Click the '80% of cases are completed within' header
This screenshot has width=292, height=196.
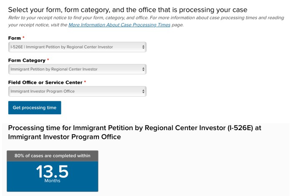pos(52,156)
